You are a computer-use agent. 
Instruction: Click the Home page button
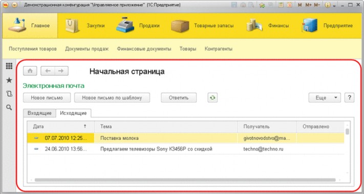[30, 71]
